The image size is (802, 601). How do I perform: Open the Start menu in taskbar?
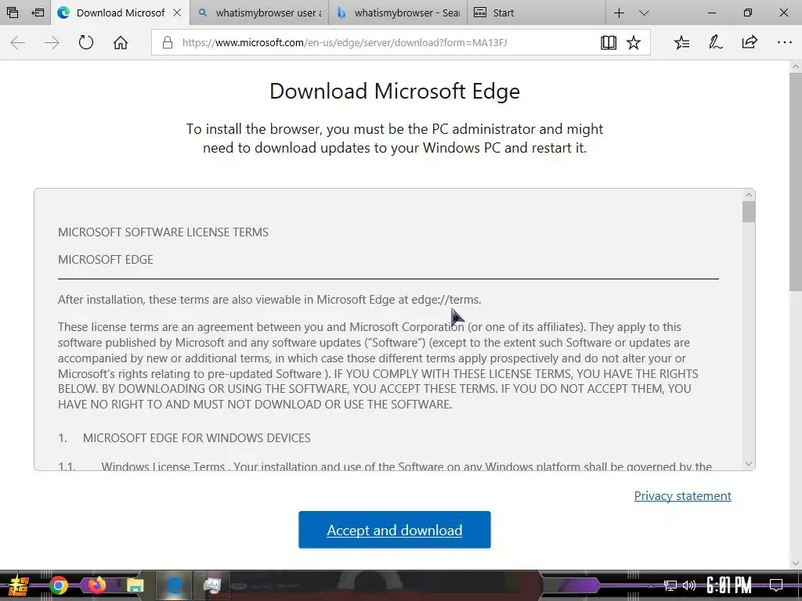pos(18,585)
